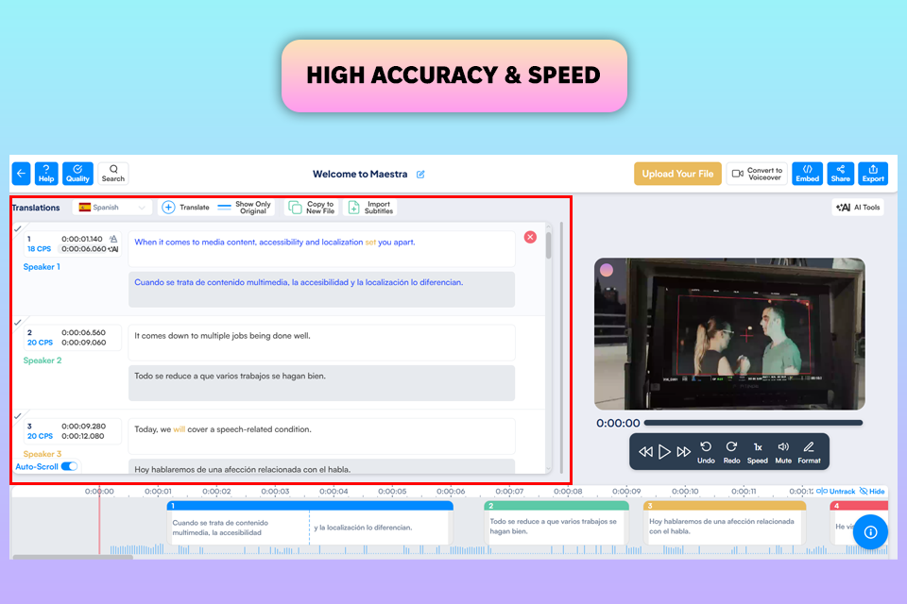This screenshot has width=907, height=604.
Task: Click the 0:00:05 mark on timeline ruler
Action: coord(392,492)
